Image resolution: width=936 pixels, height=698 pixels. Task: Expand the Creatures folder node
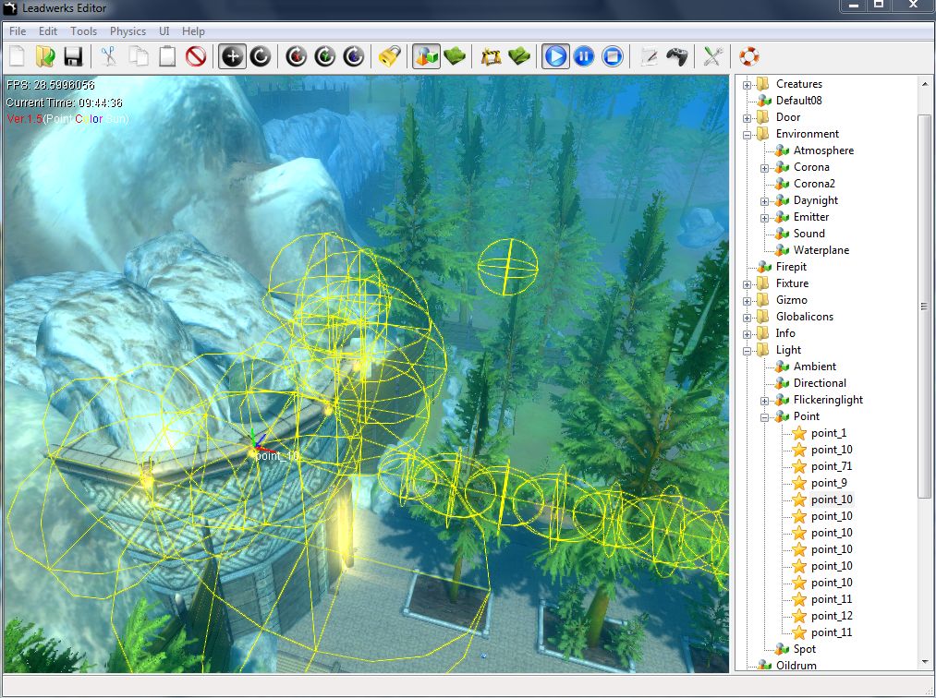coord(747,84)
